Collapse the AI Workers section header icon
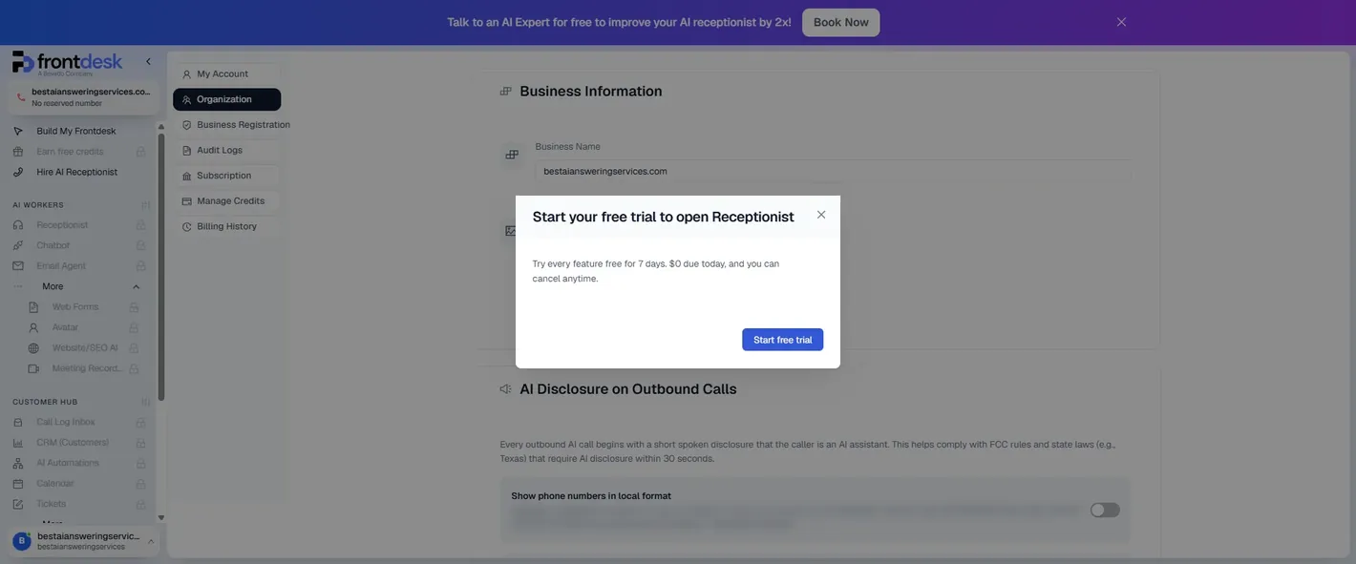 click(145, 205)
